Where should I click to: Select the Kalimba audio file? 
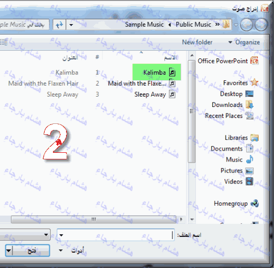[x=157, y=72]
